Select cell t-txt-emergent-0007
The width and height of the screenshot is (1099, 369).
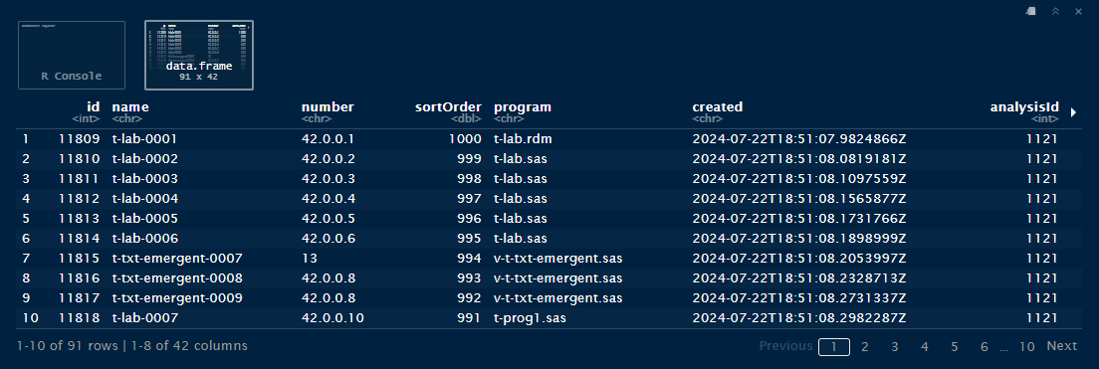(177, 259)
